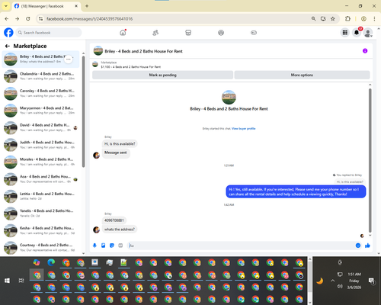Open the Facebook menu grid icon
The width and height of the screenshot is (381, 305).
(x=345, y=33)
